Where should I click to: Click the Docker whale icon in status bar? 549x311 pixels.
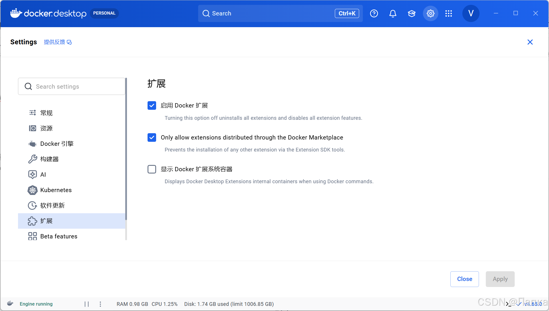pyautogui.click(x=10, y=304)
